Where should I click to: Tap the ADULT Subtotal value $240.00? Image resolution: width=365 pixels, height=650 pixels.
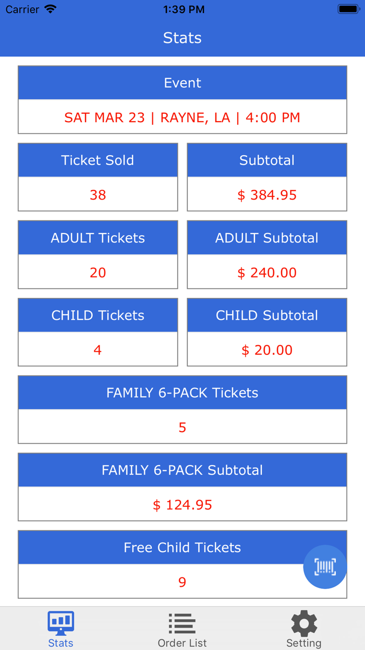[266, 272]
